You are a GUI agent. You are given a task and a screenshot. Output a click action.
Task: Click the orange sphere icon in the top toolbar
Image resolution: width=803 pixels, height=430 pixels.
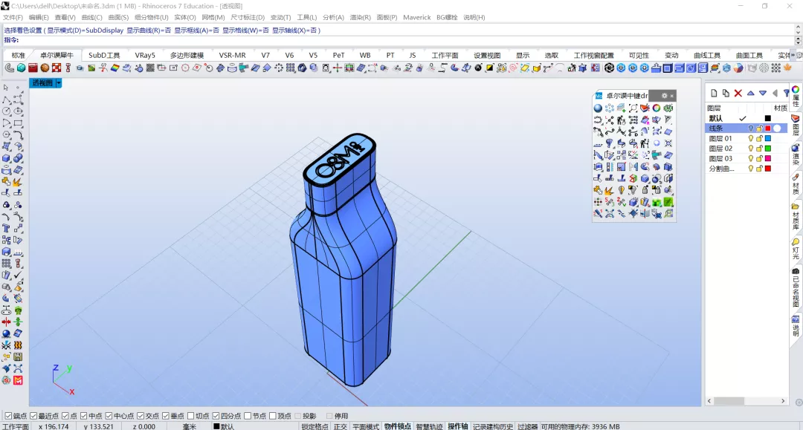point(45,68)
